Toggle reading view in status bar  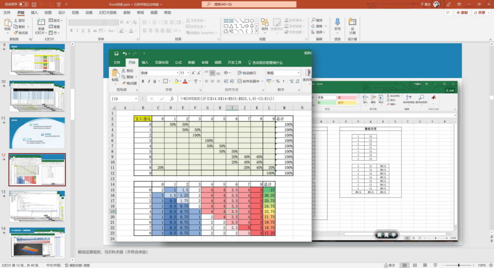(x=426, y=265)
